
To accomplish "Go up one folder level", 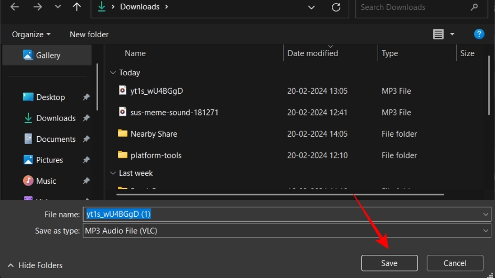I will pos(76,7).
